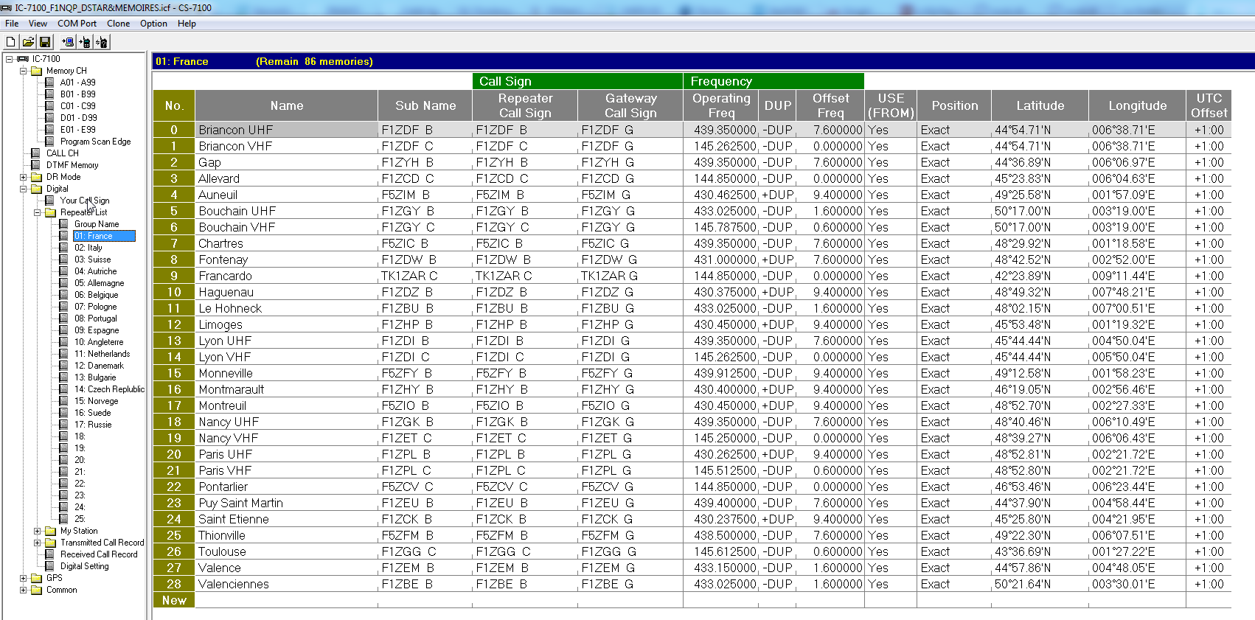1255x620 pixels.
Task: Click the Latitude column header
Action: [1040, 105]
